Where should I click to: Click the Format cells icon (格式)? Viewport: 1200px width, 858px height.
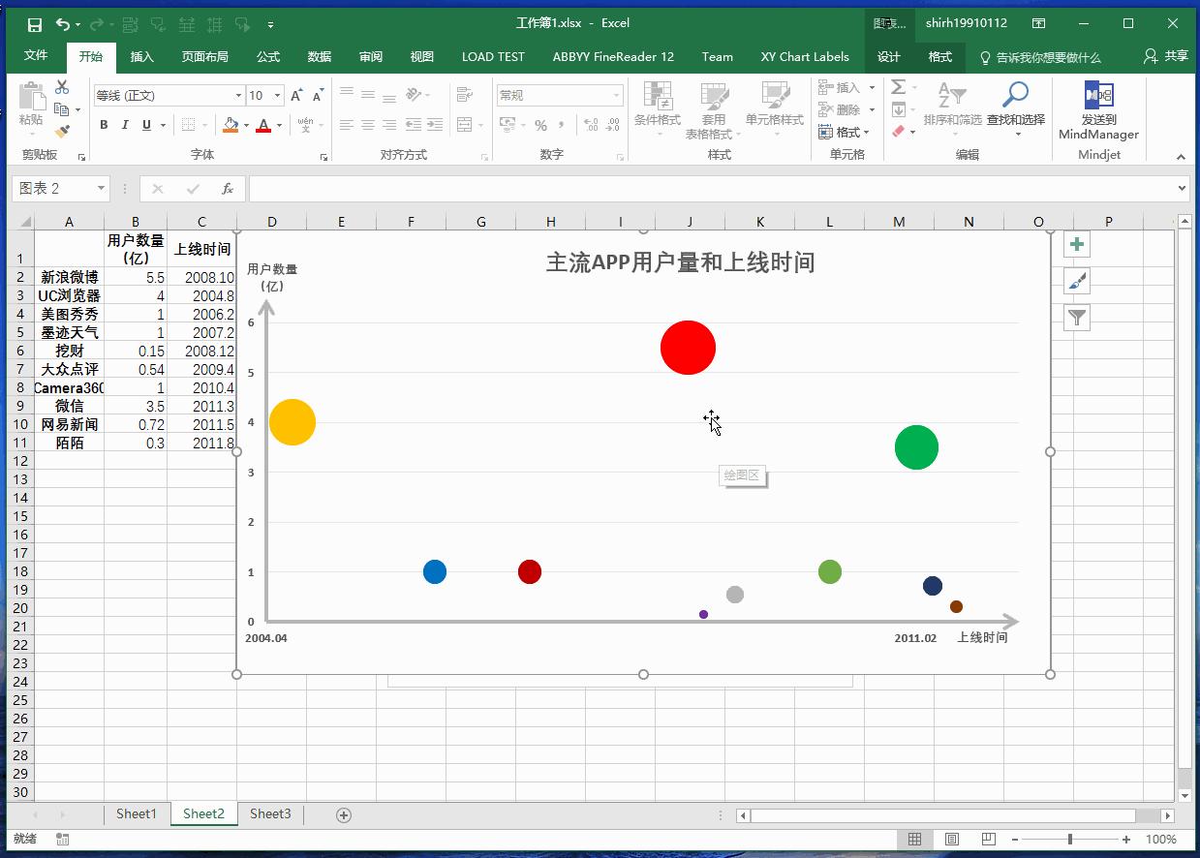click(x=825, y=132)
